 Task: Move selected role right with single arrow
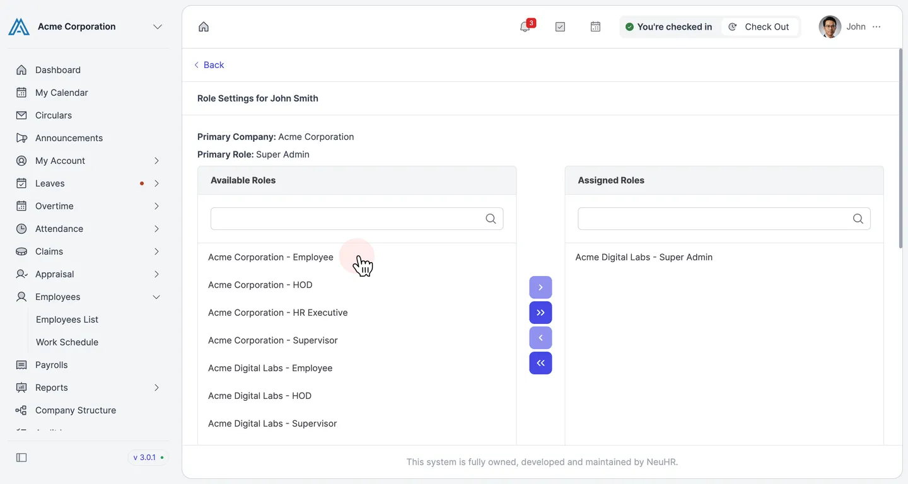click(x=540, y=287)
